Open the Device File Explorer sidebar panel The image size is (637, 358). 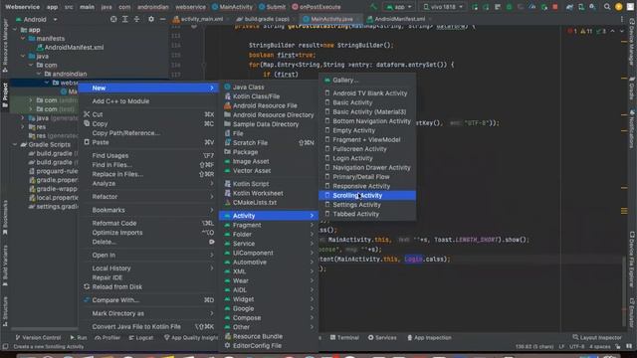tap(632, 259)
